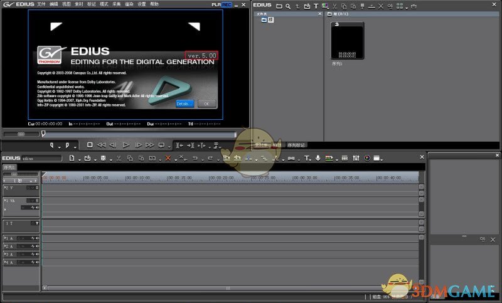Open the 设置 menu

[x=142, y=4]
